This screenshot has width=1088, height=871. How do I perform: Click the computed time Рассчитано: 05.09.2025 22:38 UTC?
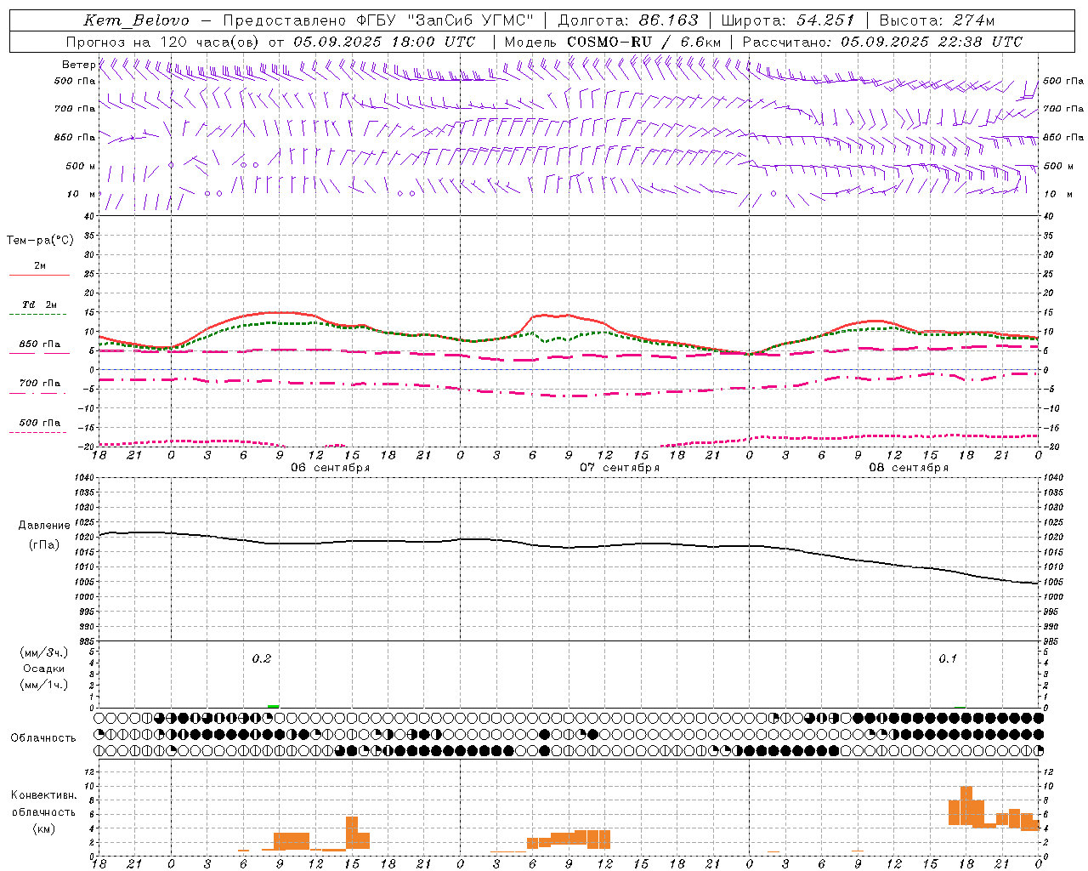point(882,42)
